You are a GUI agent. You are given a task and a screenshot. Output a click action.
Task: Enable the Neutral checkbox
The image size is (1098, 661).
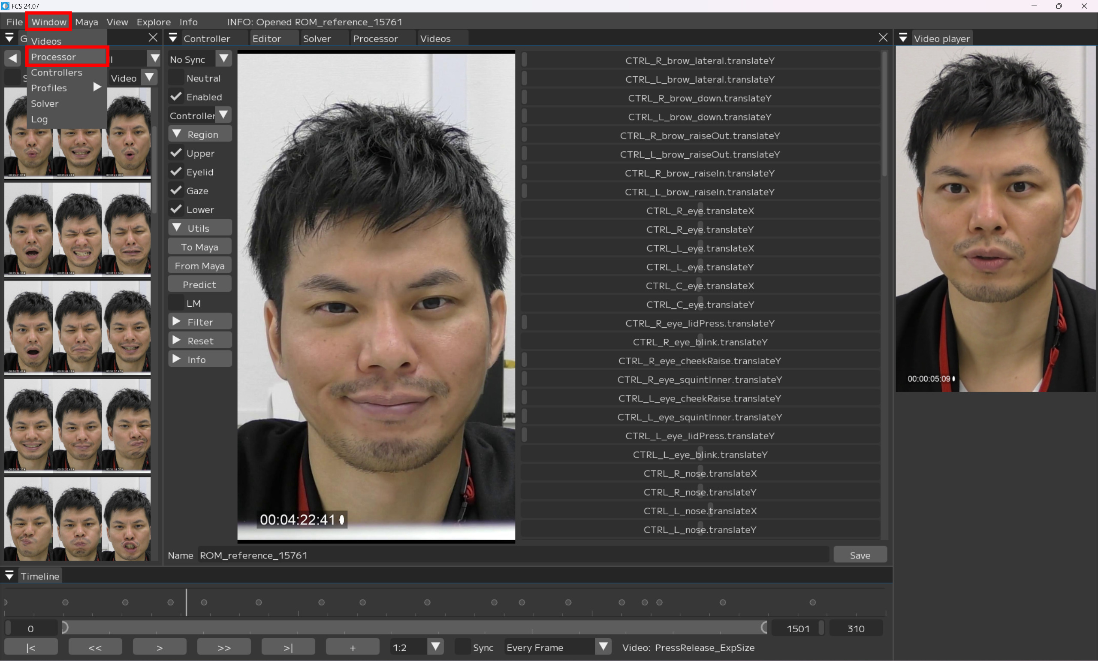click(x=176, y=78)
